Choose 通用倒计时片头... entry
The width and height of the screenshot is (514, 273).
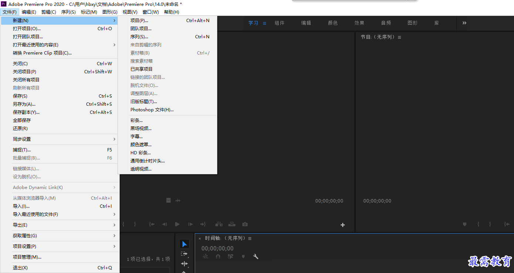tap(167, 161)
